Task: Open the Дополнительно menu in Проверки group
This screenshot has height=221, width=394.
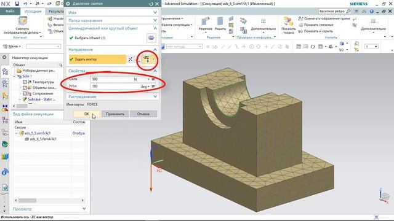Action: click(263, 29)
